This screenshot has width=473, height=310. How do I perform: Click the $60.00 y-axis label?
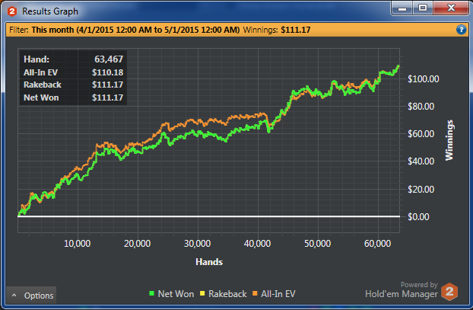(421, 133)
